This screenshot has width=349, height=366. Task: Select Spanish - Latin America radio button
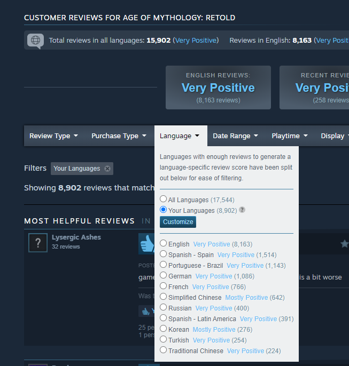(163, 318)
